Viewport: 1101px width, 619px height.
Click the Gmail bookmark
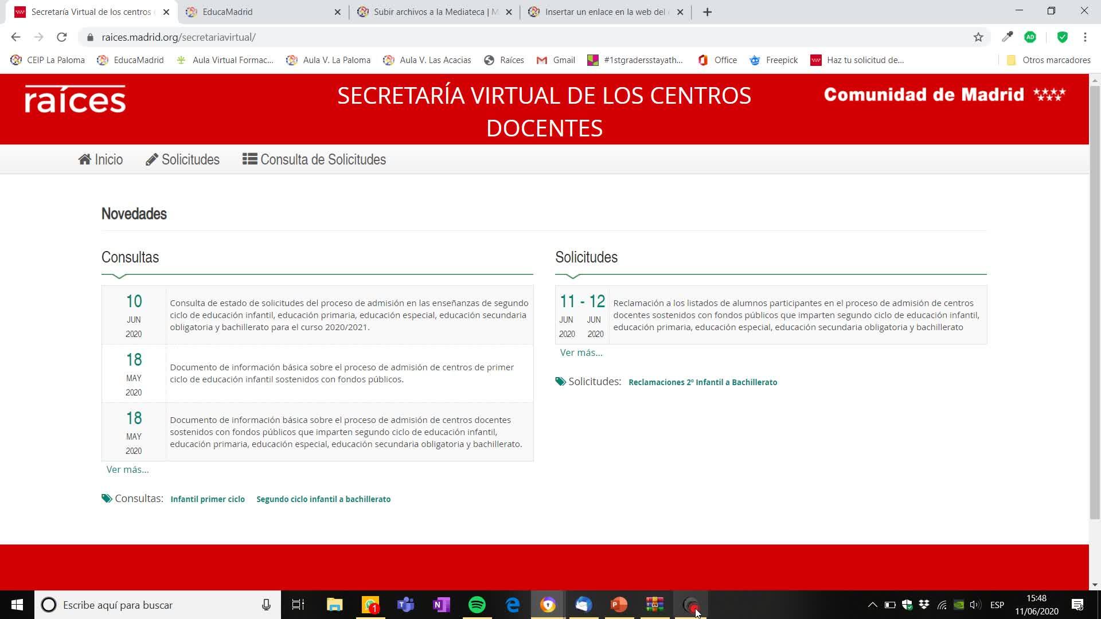click(556, 60)
